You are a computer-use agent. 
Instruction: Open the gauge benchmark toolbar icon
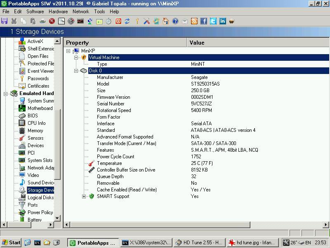point(71,21)
